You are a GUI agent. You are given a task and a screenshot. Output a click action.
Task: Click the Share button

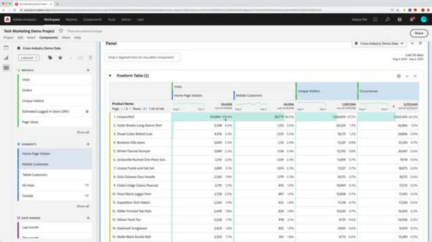pos(419,33)
